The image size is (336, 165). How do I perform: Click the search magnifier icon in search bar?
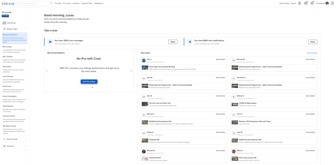click(51, 3)
